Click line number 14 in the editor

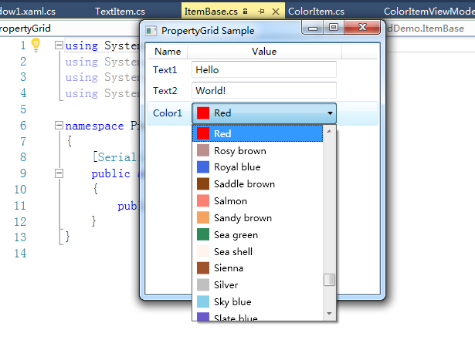[20, 254]
